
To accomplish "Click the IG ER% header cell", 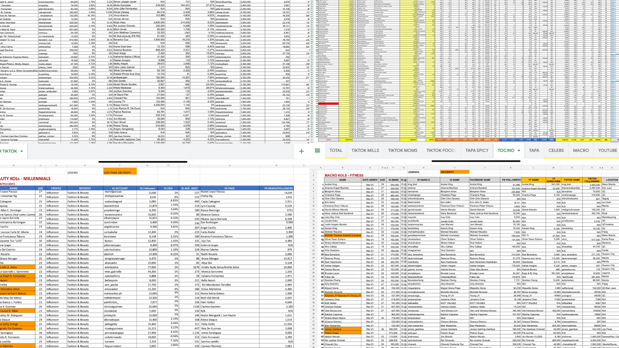I will [168, 188].
